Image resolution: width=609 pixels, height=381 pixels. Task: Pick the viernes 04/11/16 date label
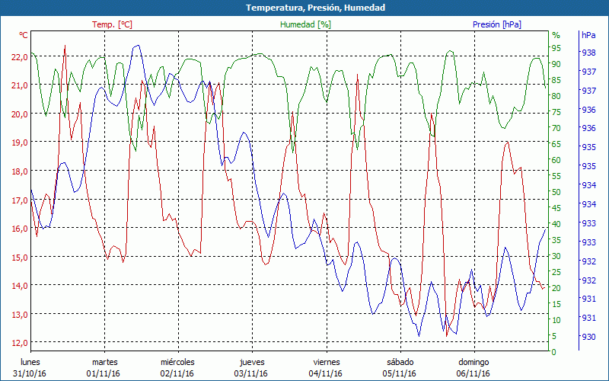(326, 367)
